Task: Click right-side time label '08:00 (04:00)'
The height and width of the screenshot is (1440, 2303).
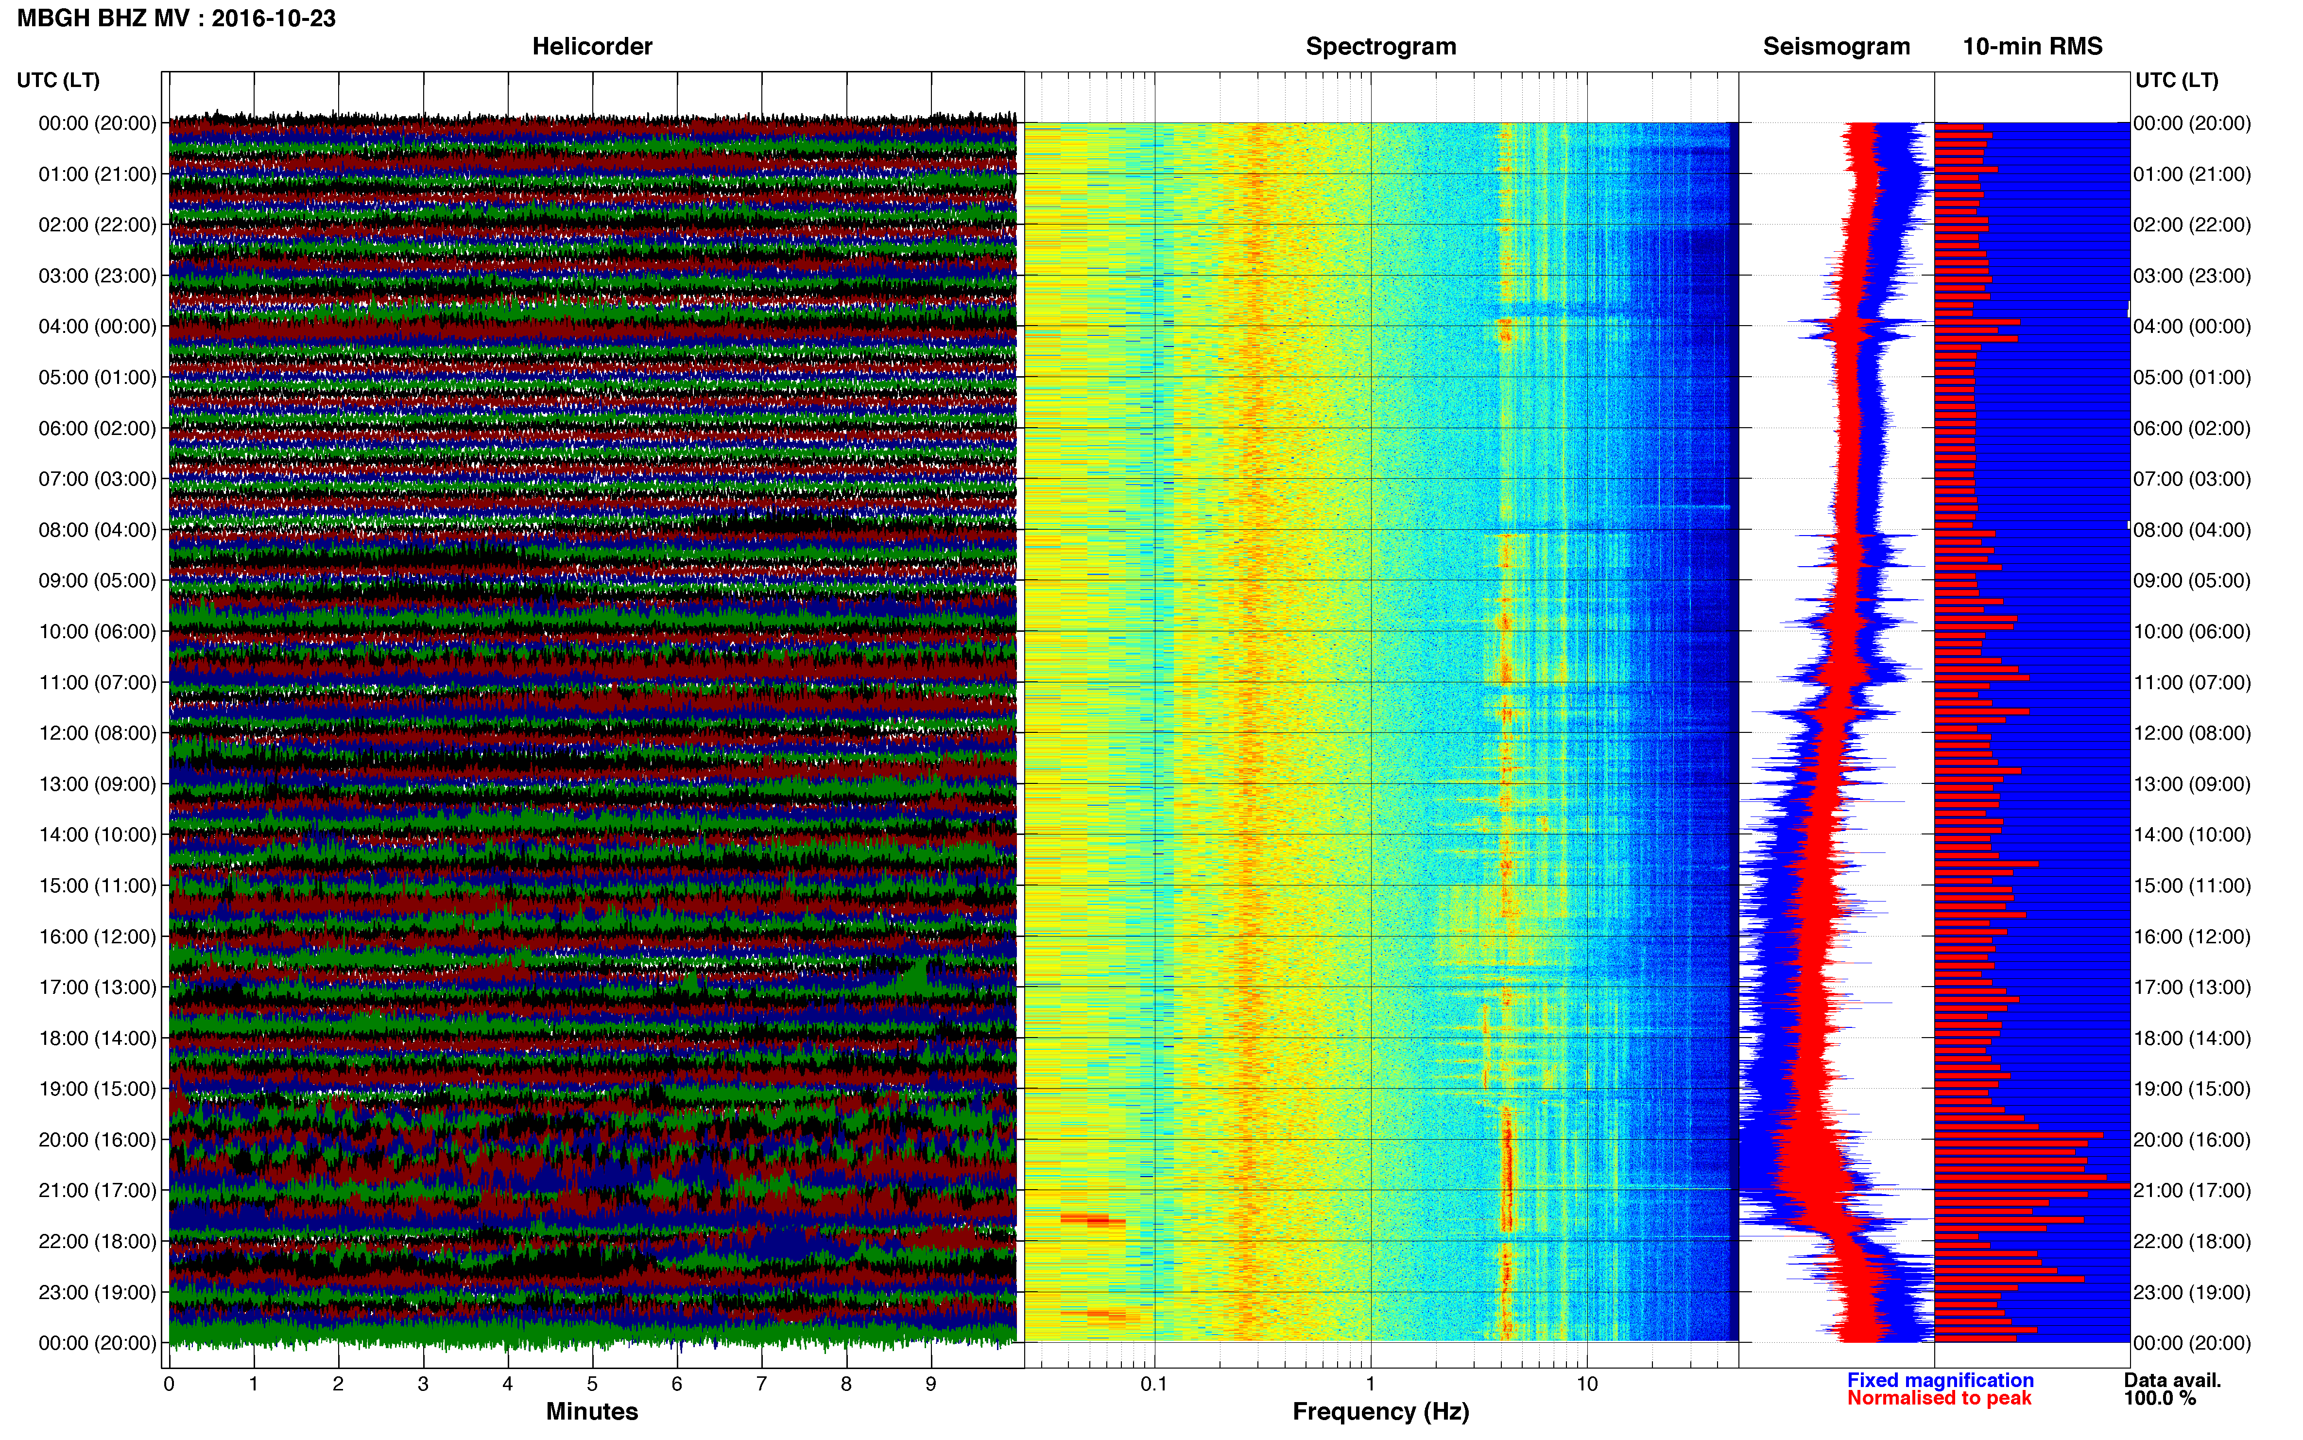Action: [2192, 530]
